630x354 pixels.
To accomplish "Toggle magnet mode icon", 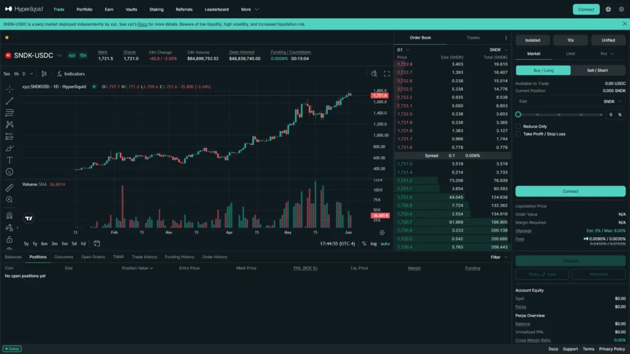I will click(9, 216).
